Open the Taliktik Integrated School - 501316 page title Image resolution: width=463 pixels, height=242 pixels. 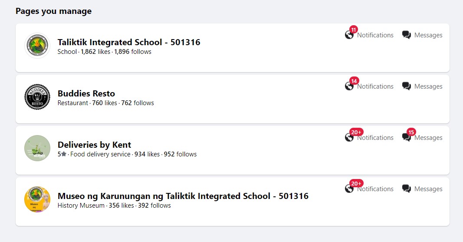tap(129, 42)
